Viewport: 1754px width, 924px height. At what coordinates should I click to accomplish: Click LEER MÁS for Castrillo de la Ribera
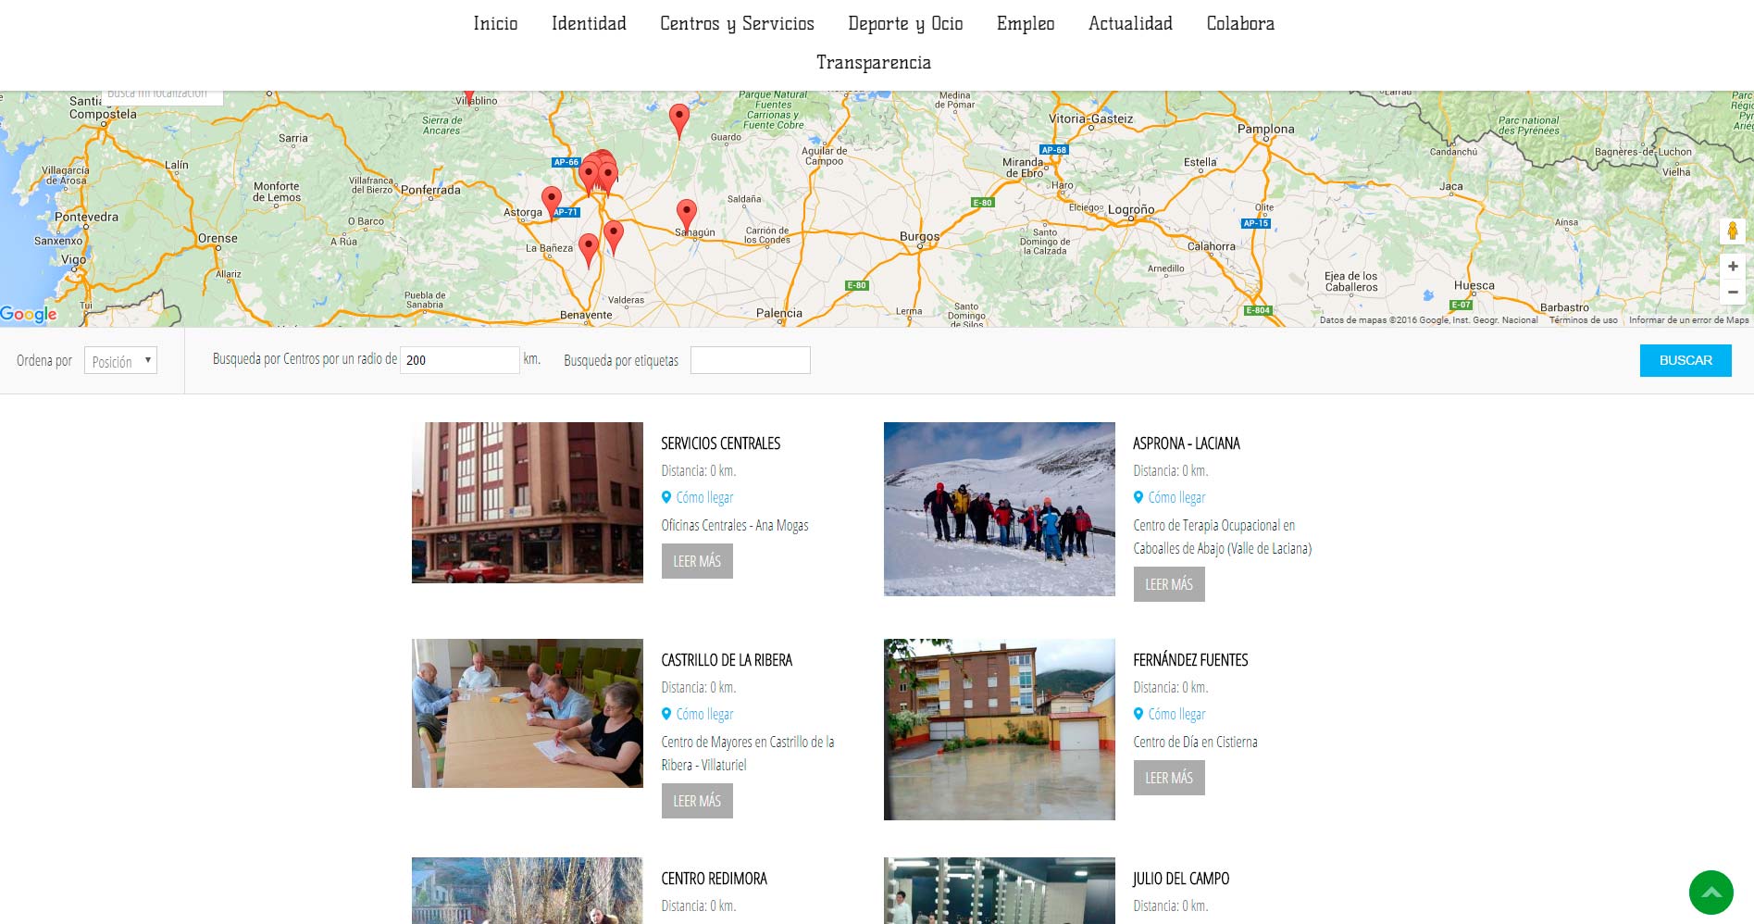(697, 801)
